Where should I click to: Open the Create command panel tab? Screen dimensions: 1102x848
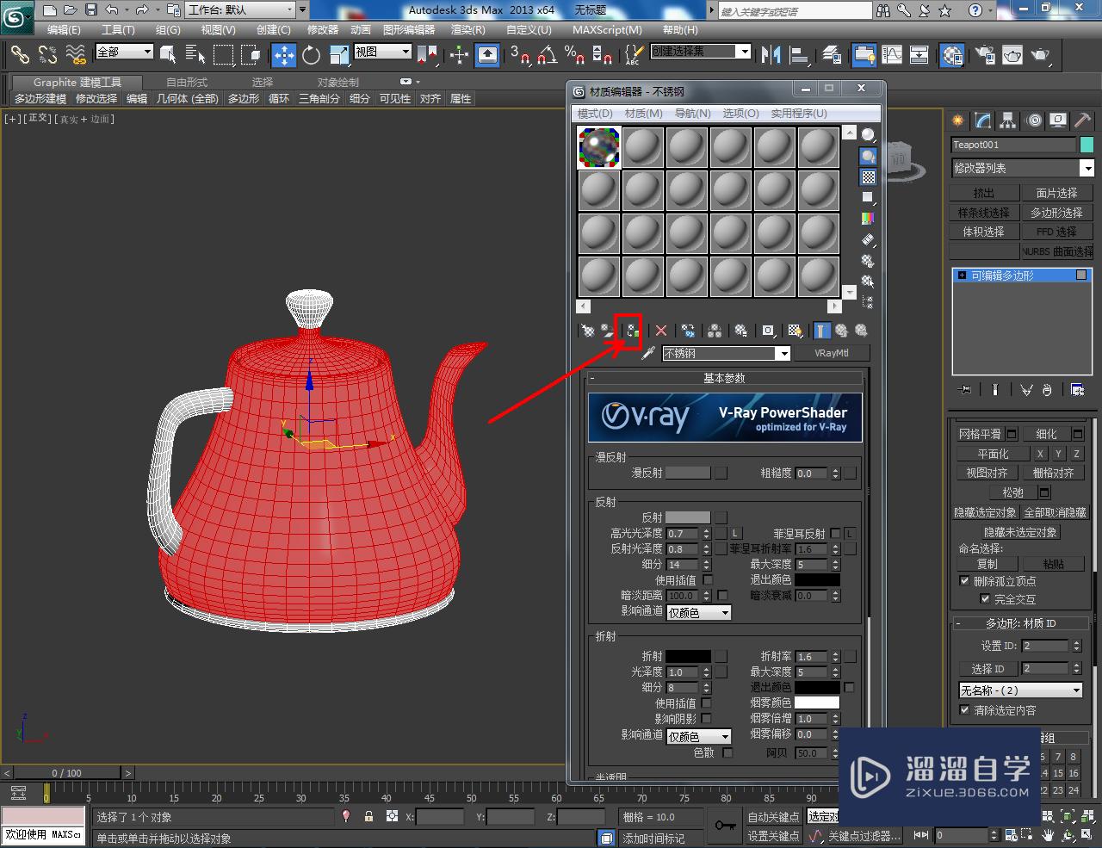click(958, 121)
